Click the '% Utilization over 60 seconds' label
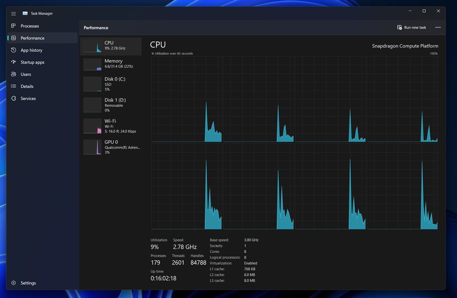 pyautogui.click(x=172, y=54)
